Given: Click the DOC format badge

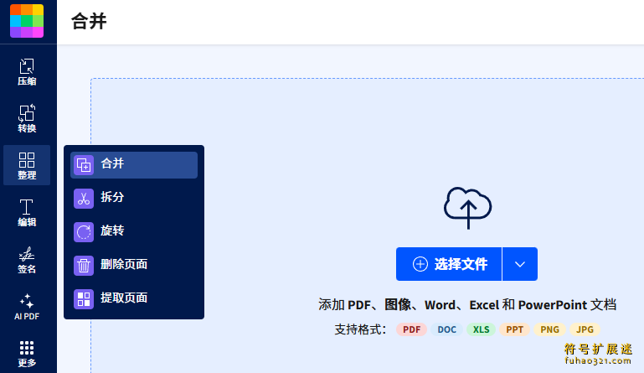Looking at the screenshot, I should point(447,329).
